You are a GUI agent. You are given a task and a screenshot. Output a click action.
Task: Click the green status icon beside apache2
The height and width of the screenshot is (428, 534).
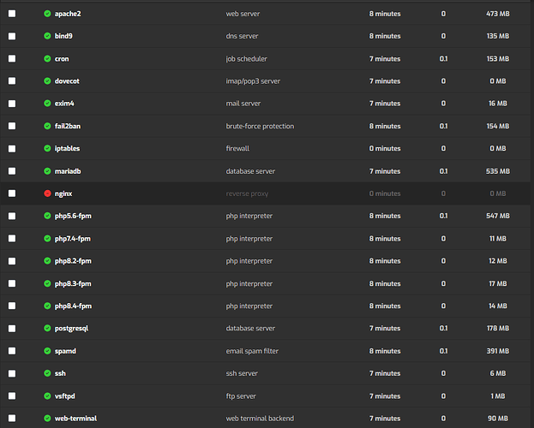point(47,14)
